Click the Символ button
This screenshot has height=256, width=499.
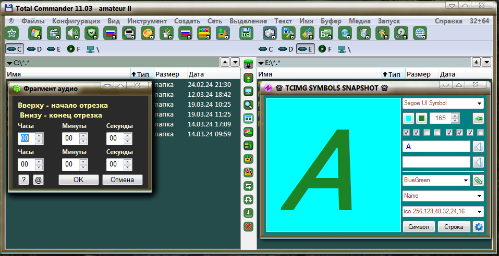419,227
